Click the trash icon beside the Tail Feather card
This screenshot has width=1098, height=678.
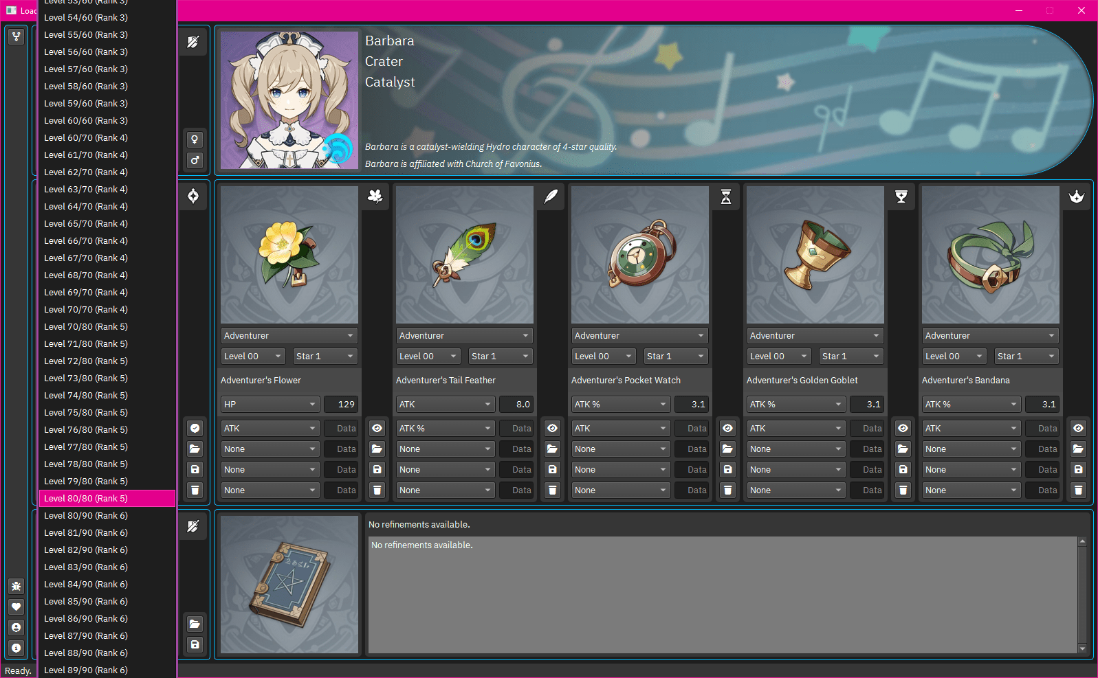pyautogui.click(x=377, y=490)
